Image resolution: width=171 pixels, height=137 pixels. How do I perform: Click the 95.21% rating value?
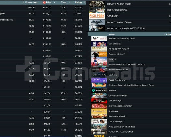[x=78, y=8]
